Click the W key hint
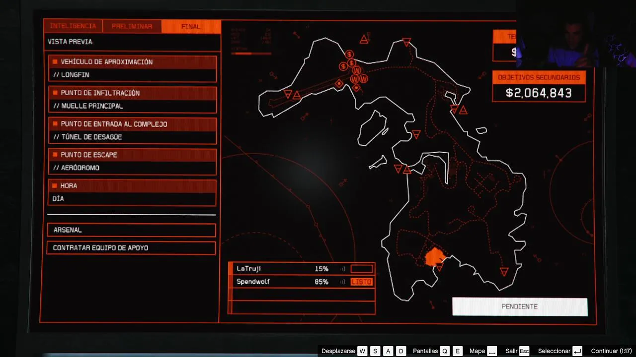636x357 pixels. tap(362, 351)
